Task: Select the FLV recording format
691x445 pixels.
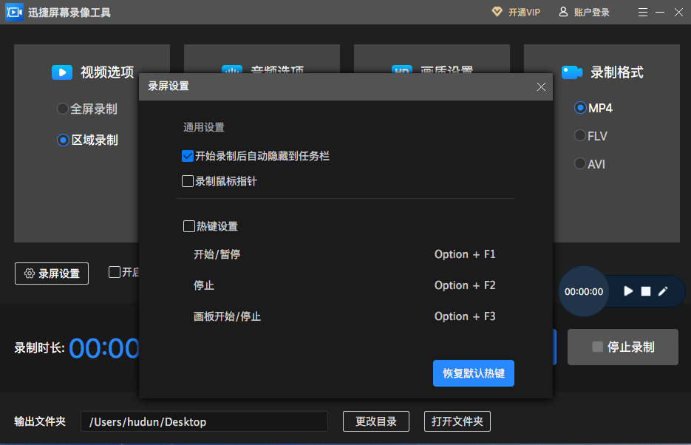Action: (x=580, y=135)
